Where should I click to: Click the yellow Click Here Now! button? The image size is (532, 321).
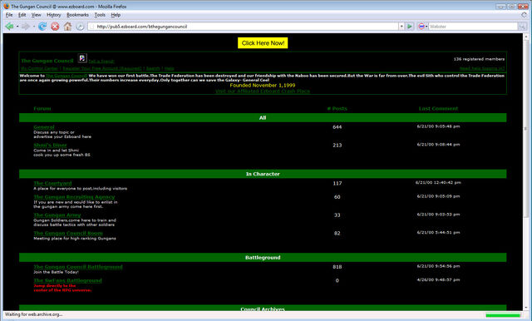(x=263, y=43)
